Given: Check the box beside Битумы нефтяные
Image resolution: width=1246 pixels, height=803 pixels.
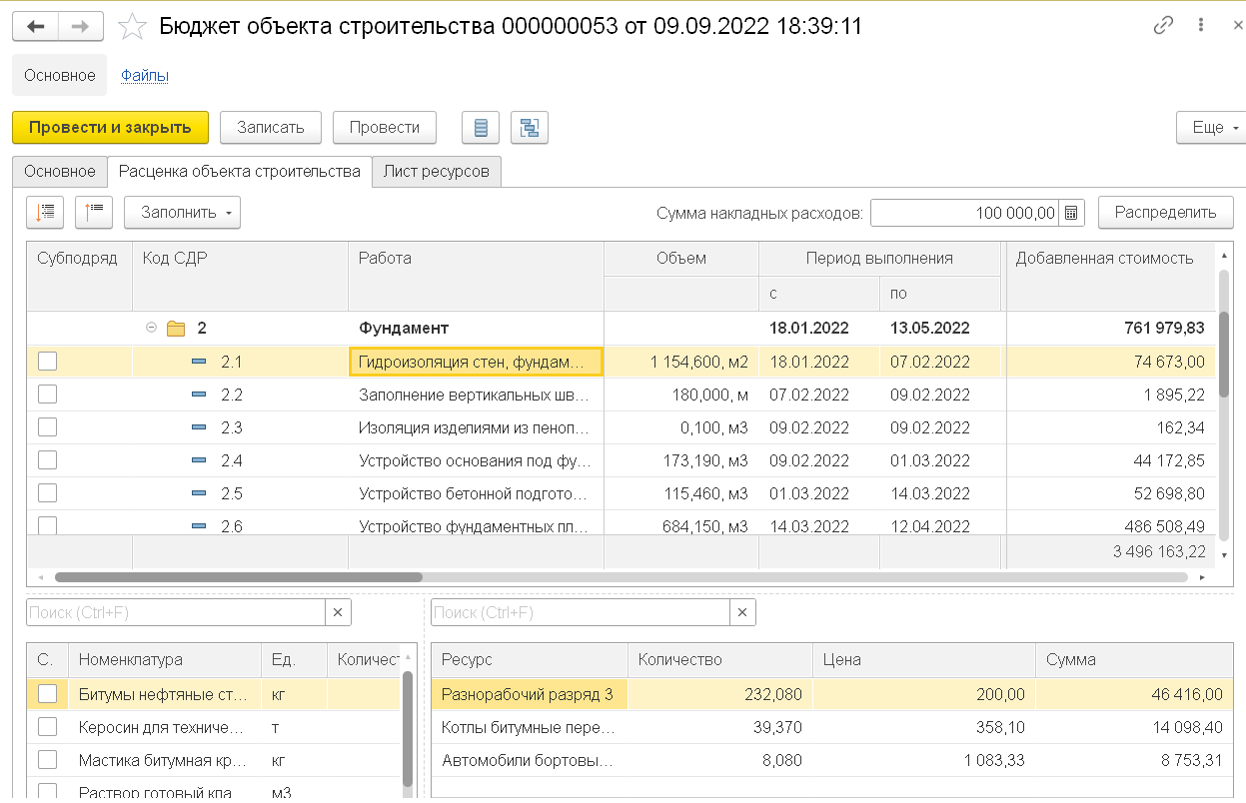Looking at the screenshot, I should (x=47, y=693).
